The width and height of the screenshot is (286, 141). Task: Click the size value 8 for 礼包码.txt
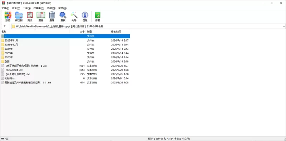pos(84,78)
